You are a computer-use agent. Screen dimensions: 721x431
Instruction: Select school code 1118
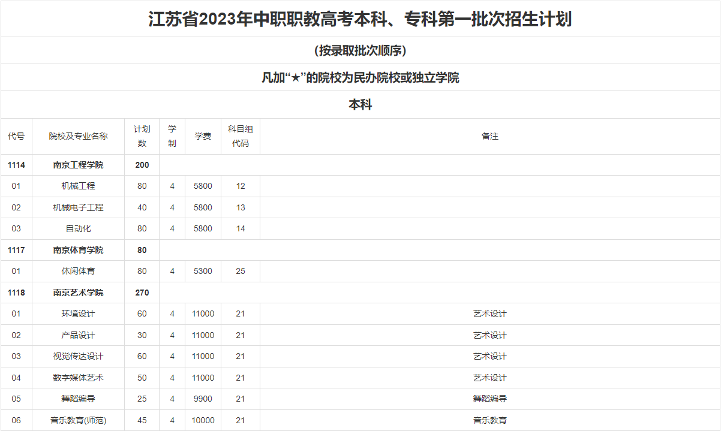click(16, 293)
